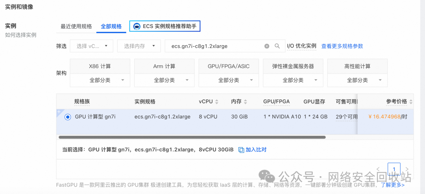Select X86 计算 architecture
This screenshot has width=425, height=194.
pos(100,67)
